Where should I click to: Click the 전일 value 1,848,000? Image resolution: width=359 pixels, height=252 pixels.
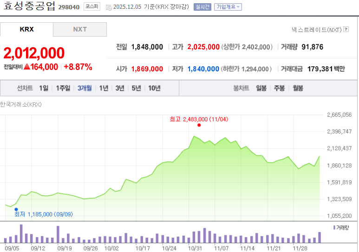click(147, 47)
